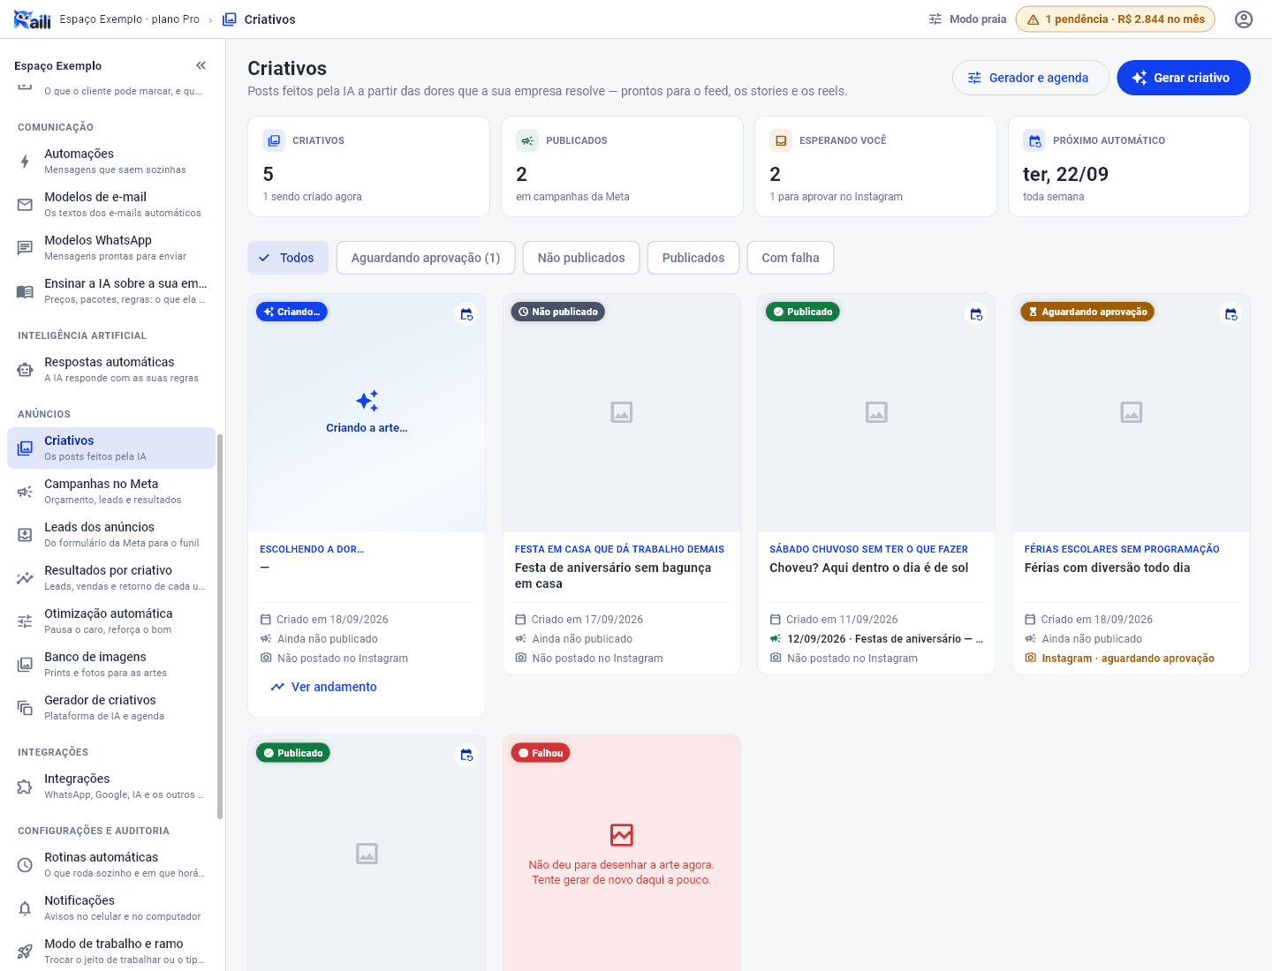Open the Esperando você stat card
This screenshot has width=1272, height=971.
[875, 166]
